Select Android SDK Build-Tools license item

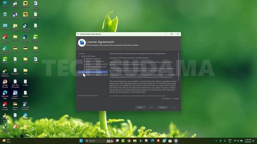(97, 64)
